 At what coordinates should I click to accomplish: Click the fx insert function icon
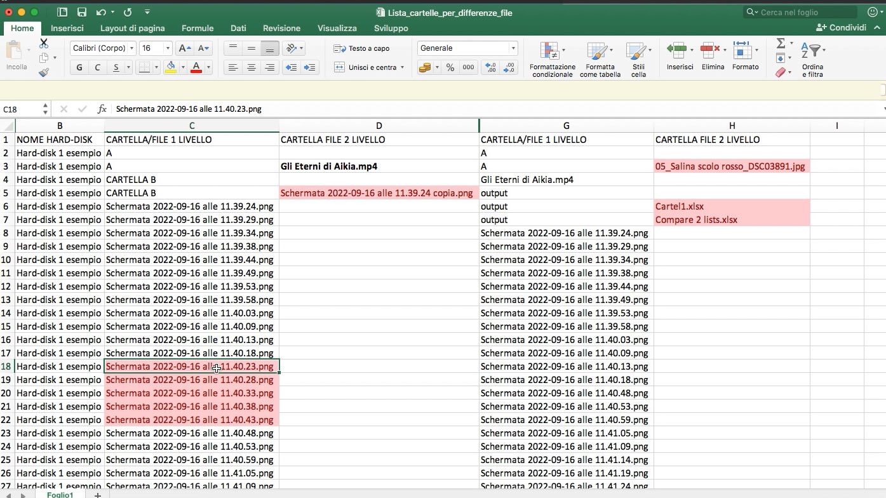coord(102,109)
